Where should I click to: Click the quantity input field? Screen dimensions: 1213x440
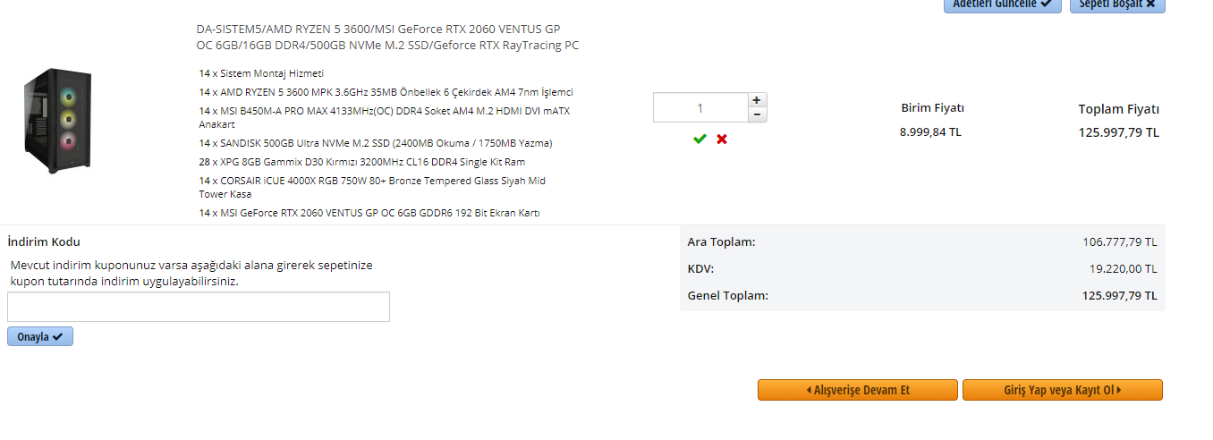pos(700,107)
